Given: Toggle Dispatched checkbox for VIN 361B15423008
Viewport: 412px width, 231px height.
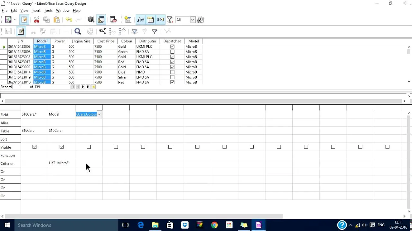Looking at the screenshot, I should click(x=172, y=57).
